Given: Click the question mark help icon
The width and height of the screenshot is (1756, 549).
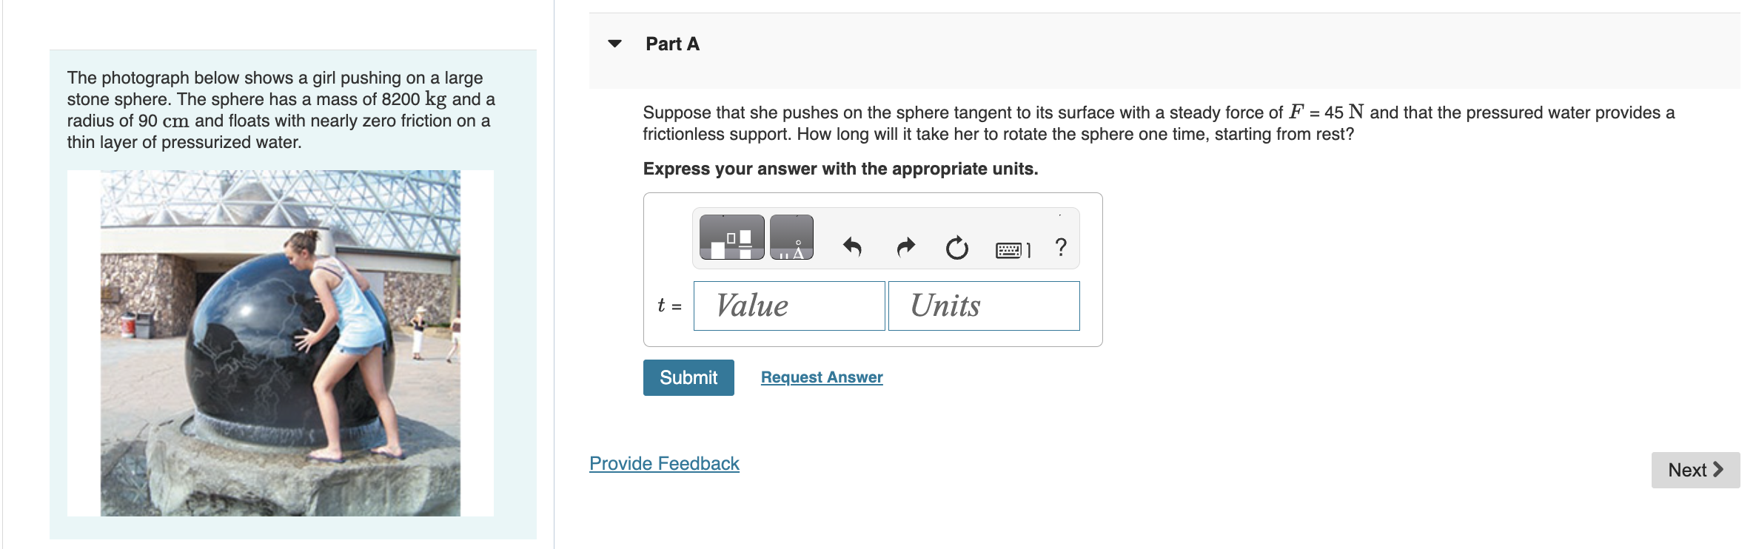Looking at the screenshot, I should coord(1060,246).
